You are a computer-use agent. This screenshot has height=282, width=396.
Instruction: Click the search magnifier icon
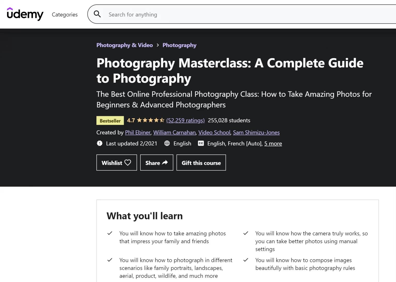point(97,14)
